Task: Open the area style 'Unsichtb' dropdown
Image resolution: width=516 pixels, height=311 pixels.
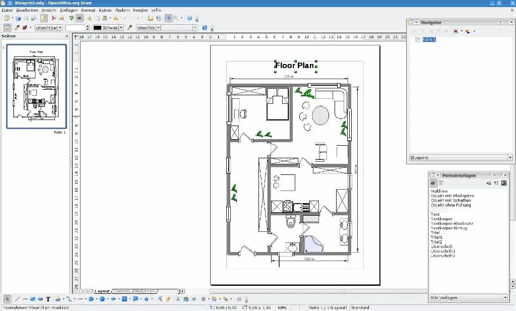Action: [158, 28]
